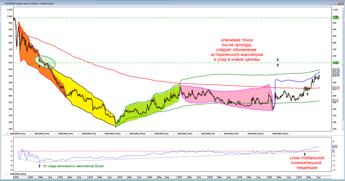
Task: Click the 2021 label on time axis
Action: (x=300, y=178)
